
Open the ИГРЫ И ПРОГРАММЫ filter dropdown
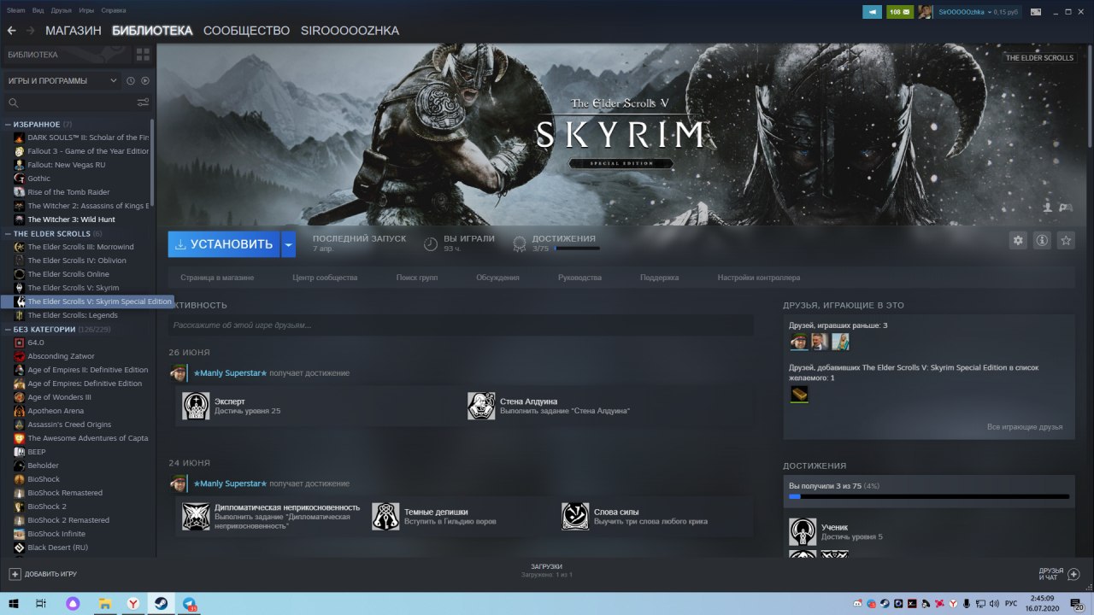tap(62, 81)
